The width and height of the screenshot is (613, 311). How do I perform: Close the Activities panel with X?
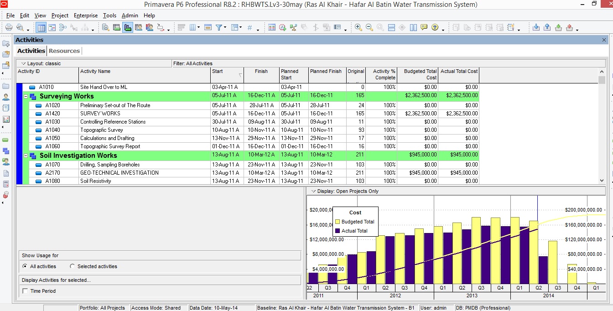coord(604,40)
